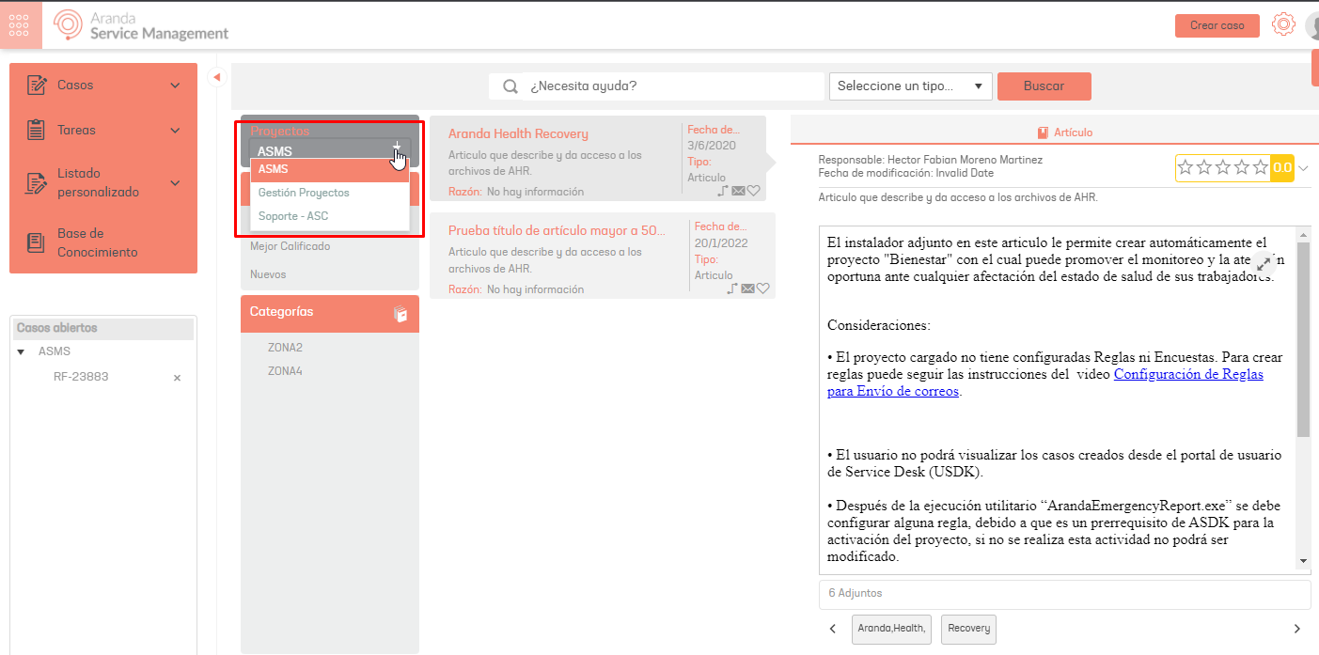Expand the article text to fullscreen

[x=1265, y=264]
